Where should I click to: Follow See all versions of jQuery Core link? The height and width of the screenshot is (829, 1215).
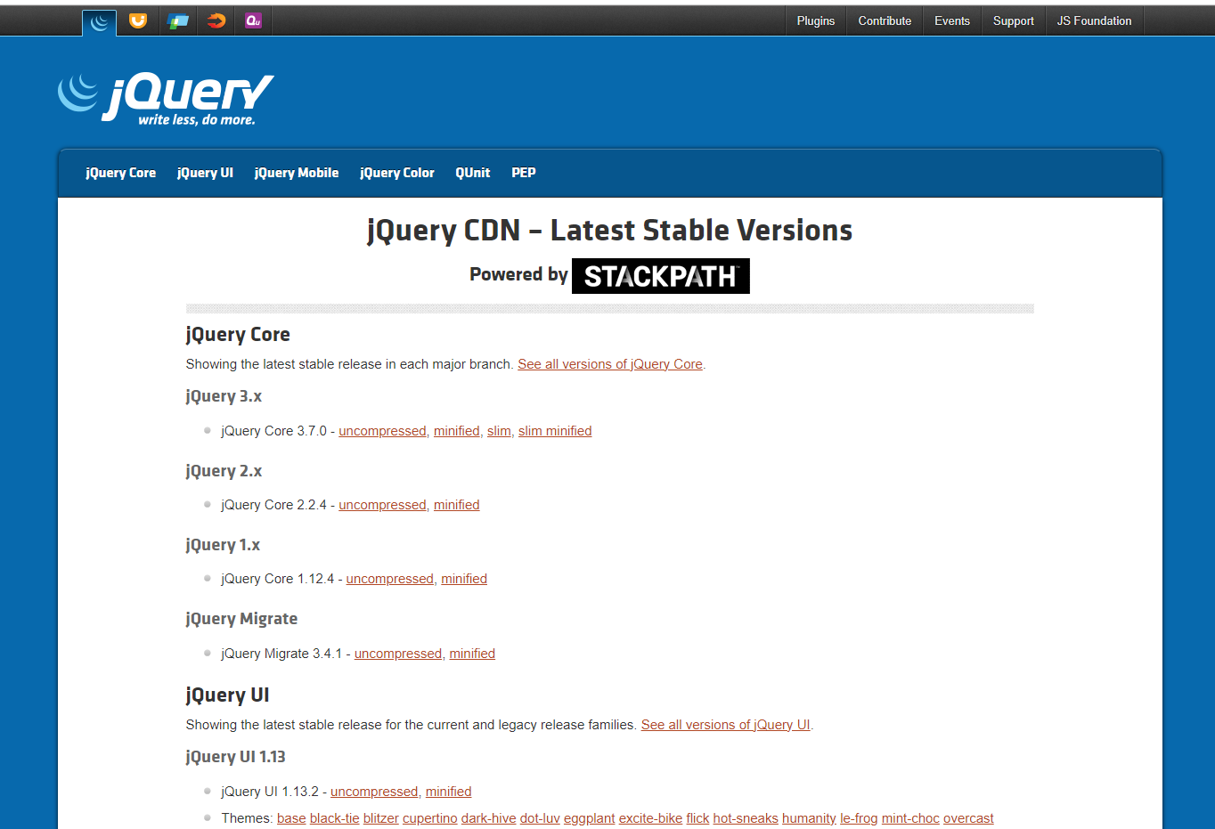(x=610, y=364)
